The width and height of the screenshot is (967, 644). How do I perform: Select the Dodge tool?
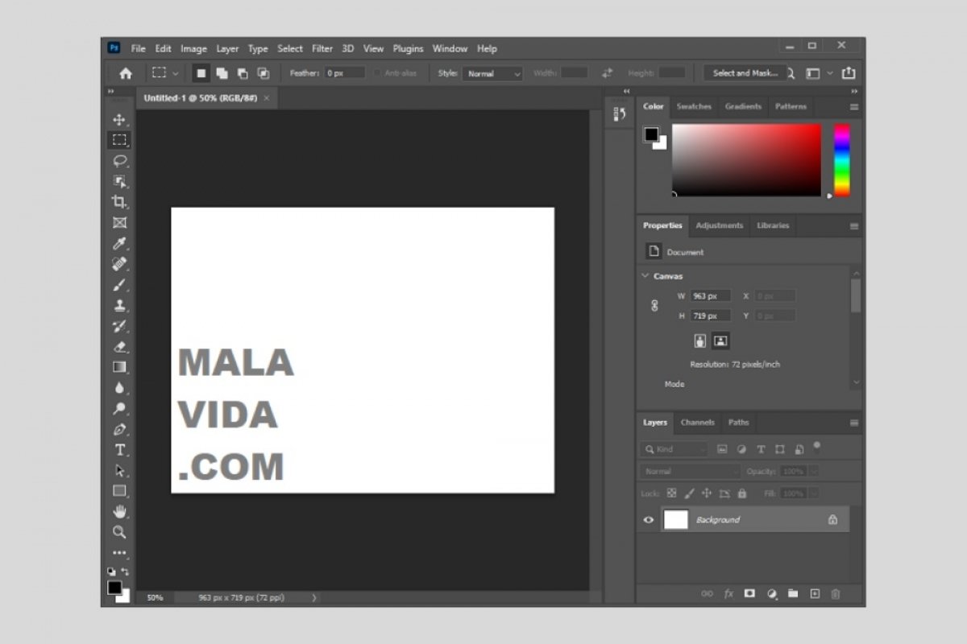tap(119, 409)
